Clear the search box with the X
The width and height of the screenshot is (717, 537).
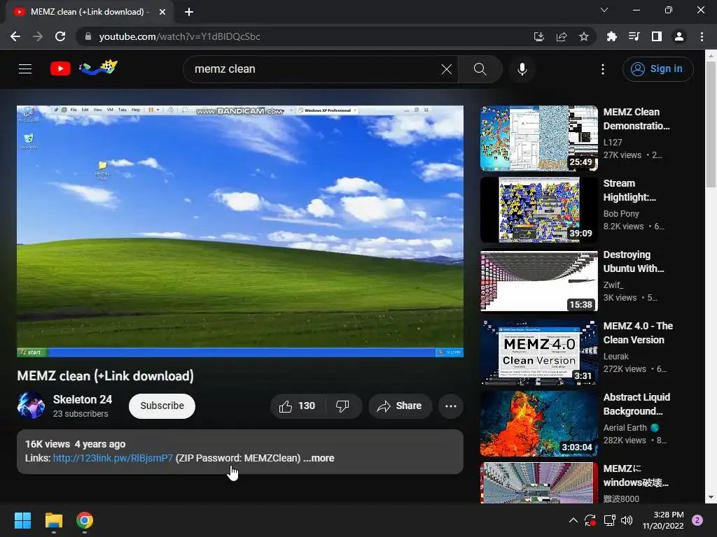point(446,69)
